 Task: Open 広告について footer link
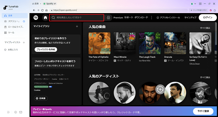pos(64,79)
